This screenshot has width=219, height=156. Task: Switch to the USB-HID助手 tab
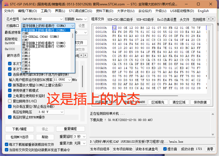[145, 20]
